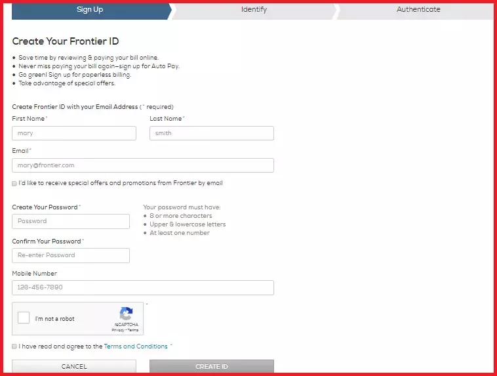This screenshot has height=376, width=497.
Task: Open the reCAPTCHA Terms link
Action: coord(133,330)
